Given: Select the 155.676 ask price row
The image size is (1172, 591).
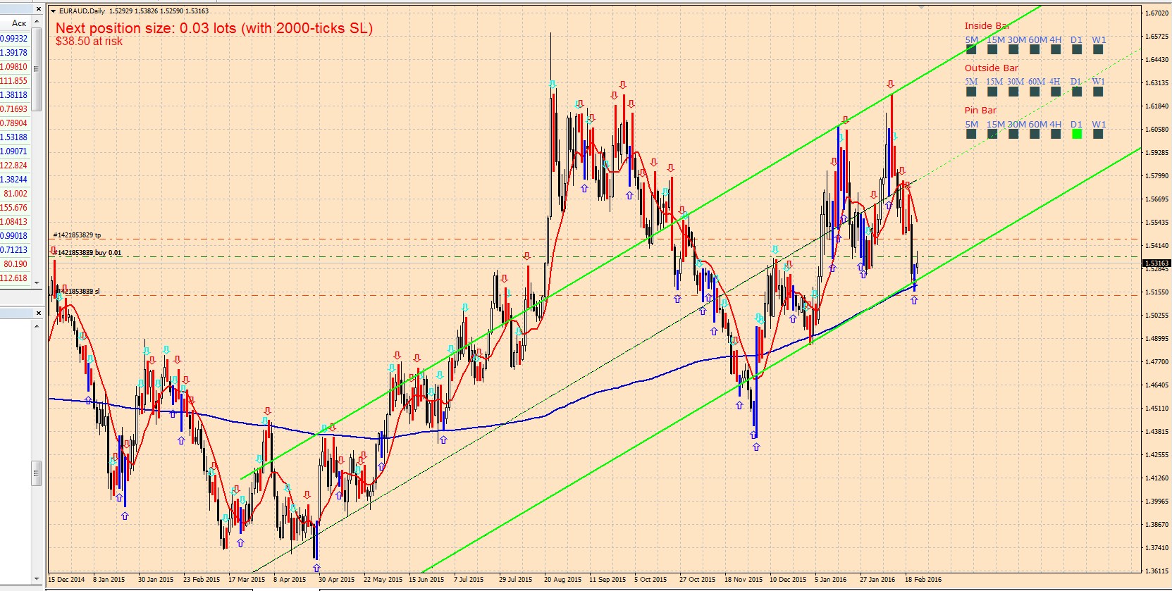Looking at the screenshot, I should 16,208.
